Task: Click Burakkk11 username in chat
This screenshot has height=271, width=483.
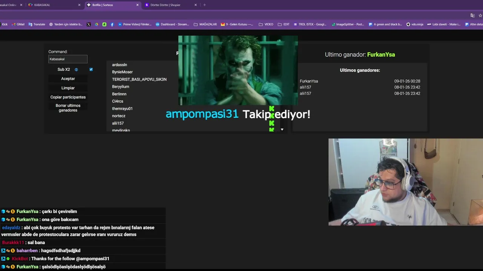Action: pos(13,243)
